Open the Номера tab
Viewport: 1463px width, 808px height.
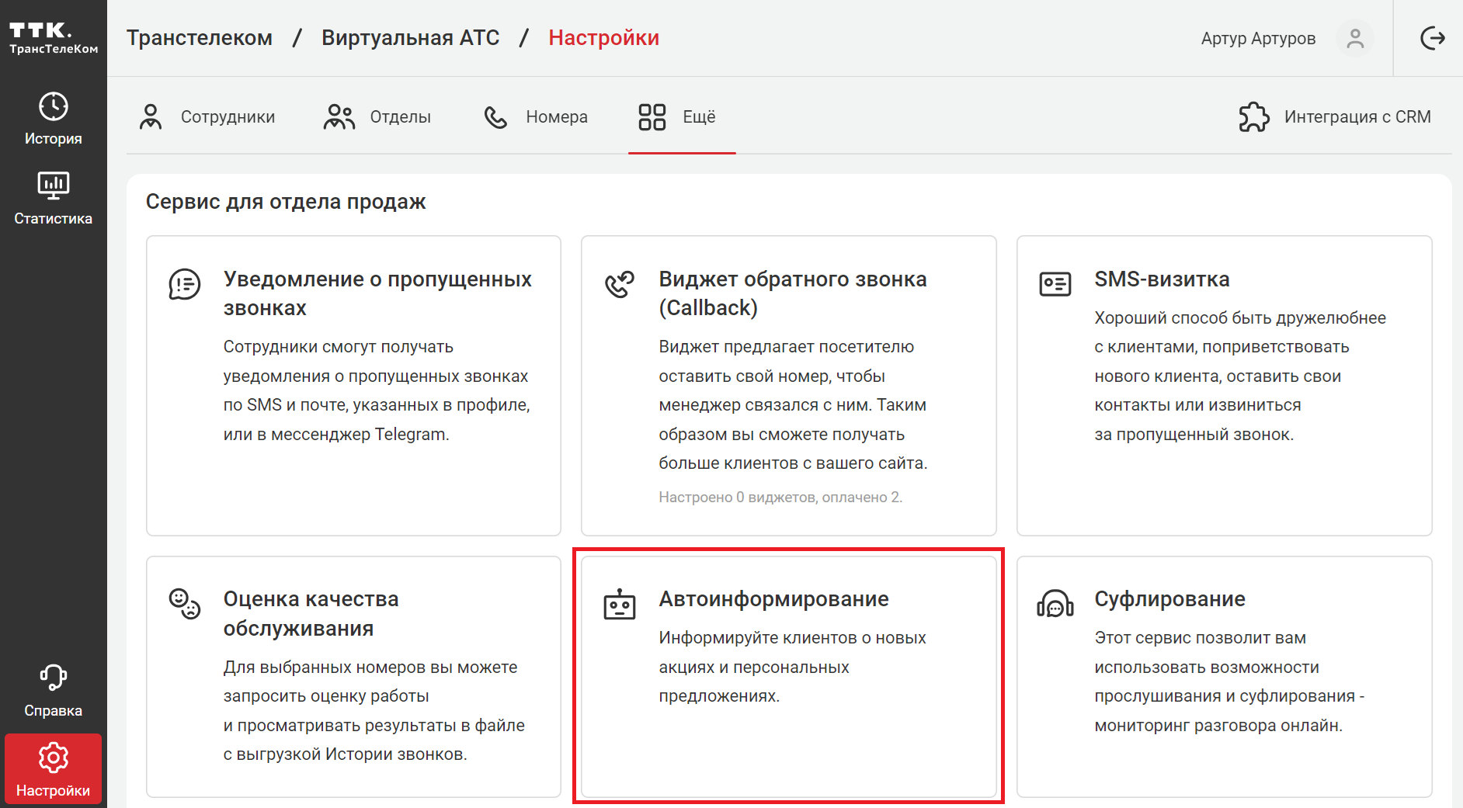(536, 117)
